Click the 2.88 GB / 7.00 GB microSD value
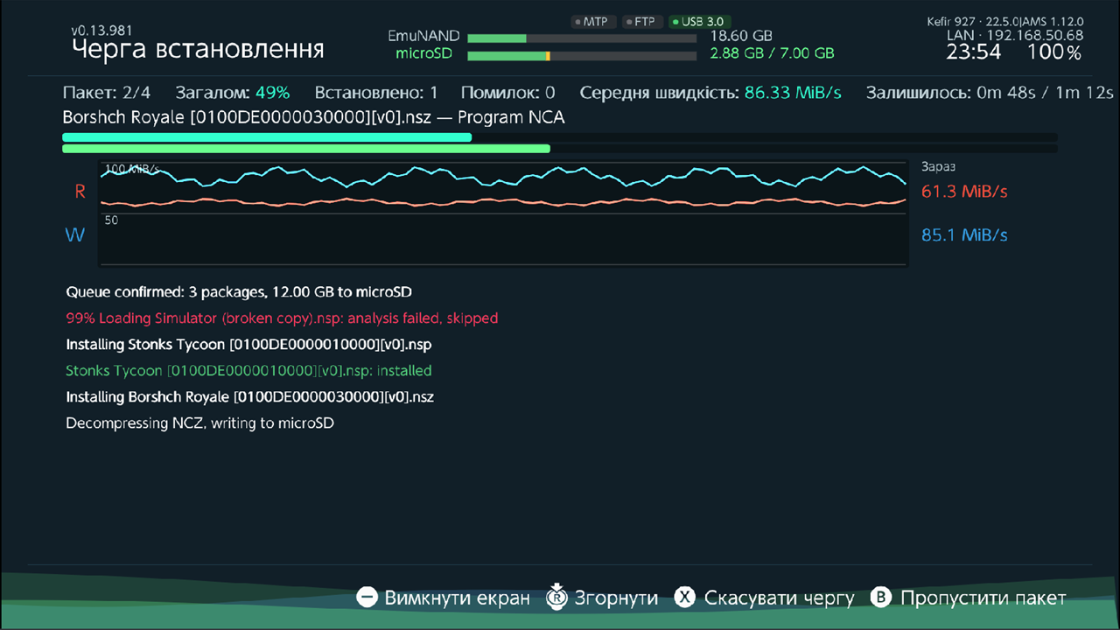1120x630 pixels. (x=772, y=53)
